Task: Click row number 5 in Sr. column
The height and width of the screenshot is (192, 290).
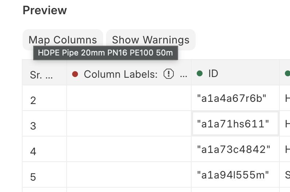Action: pos(34,177)
